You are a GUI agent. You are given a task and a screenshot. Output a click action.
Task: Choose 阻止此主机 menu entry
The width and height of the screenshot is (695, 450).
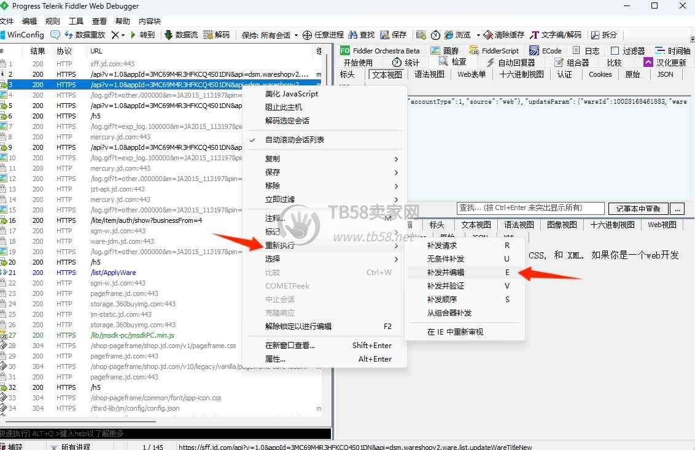pyautogui.click(x=283, y=107)
